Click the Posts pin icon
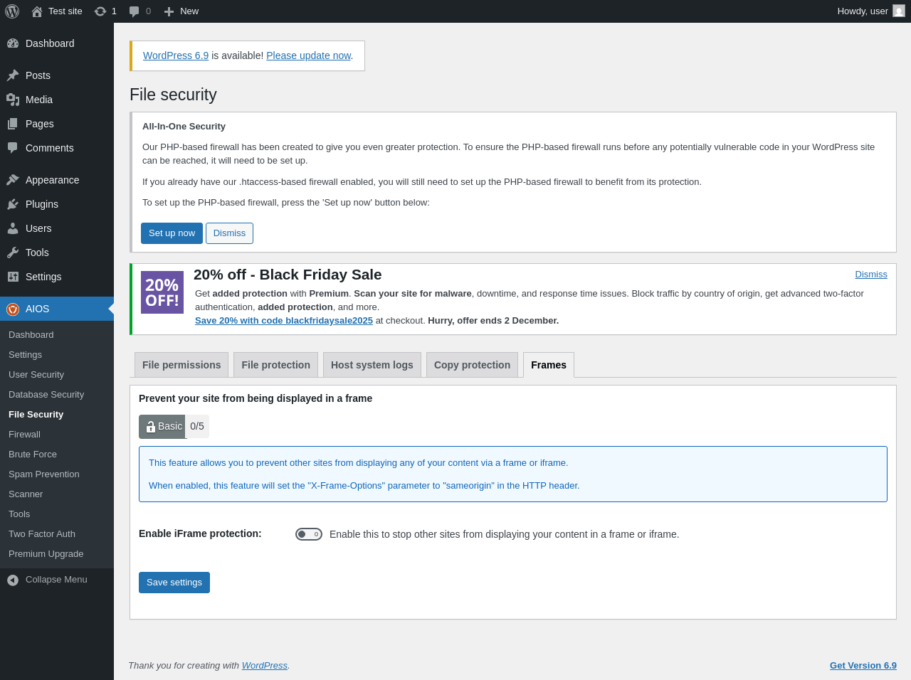The height and width of the screenshot is (680, 911). [13, 75]
